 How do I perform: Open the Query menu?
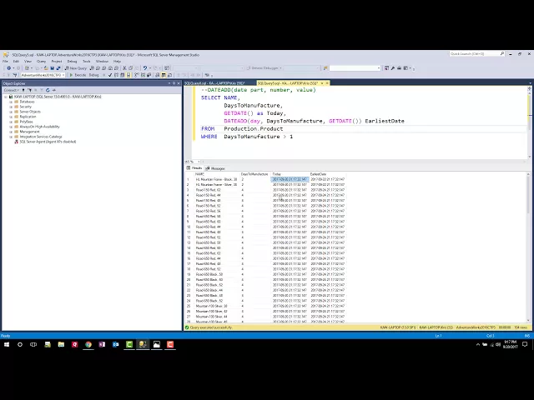[41, 61]
